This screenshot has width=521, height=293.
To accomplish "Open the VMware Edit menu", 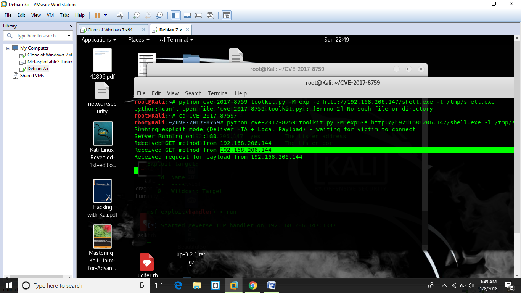I will 21,15.
